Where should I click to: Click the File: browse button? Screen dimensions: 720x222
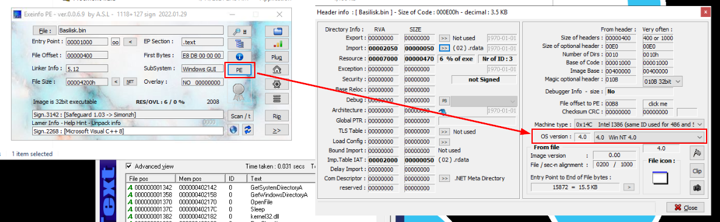[x=44, y=31]
